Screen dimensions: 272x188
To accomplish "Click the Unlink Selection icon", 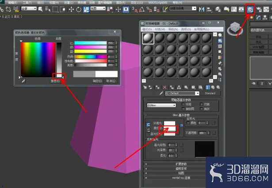I will (x=8, y=9).
